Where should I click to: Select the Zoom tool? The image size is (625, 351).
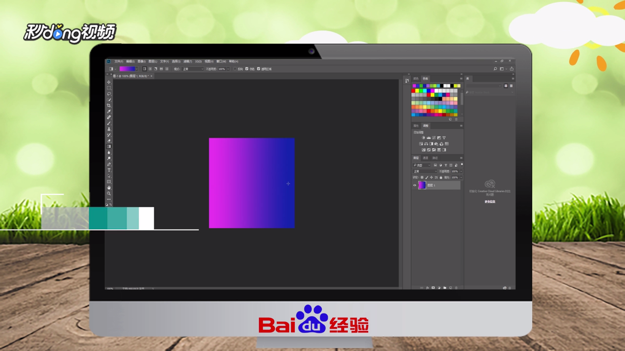[x=109, y=194]
